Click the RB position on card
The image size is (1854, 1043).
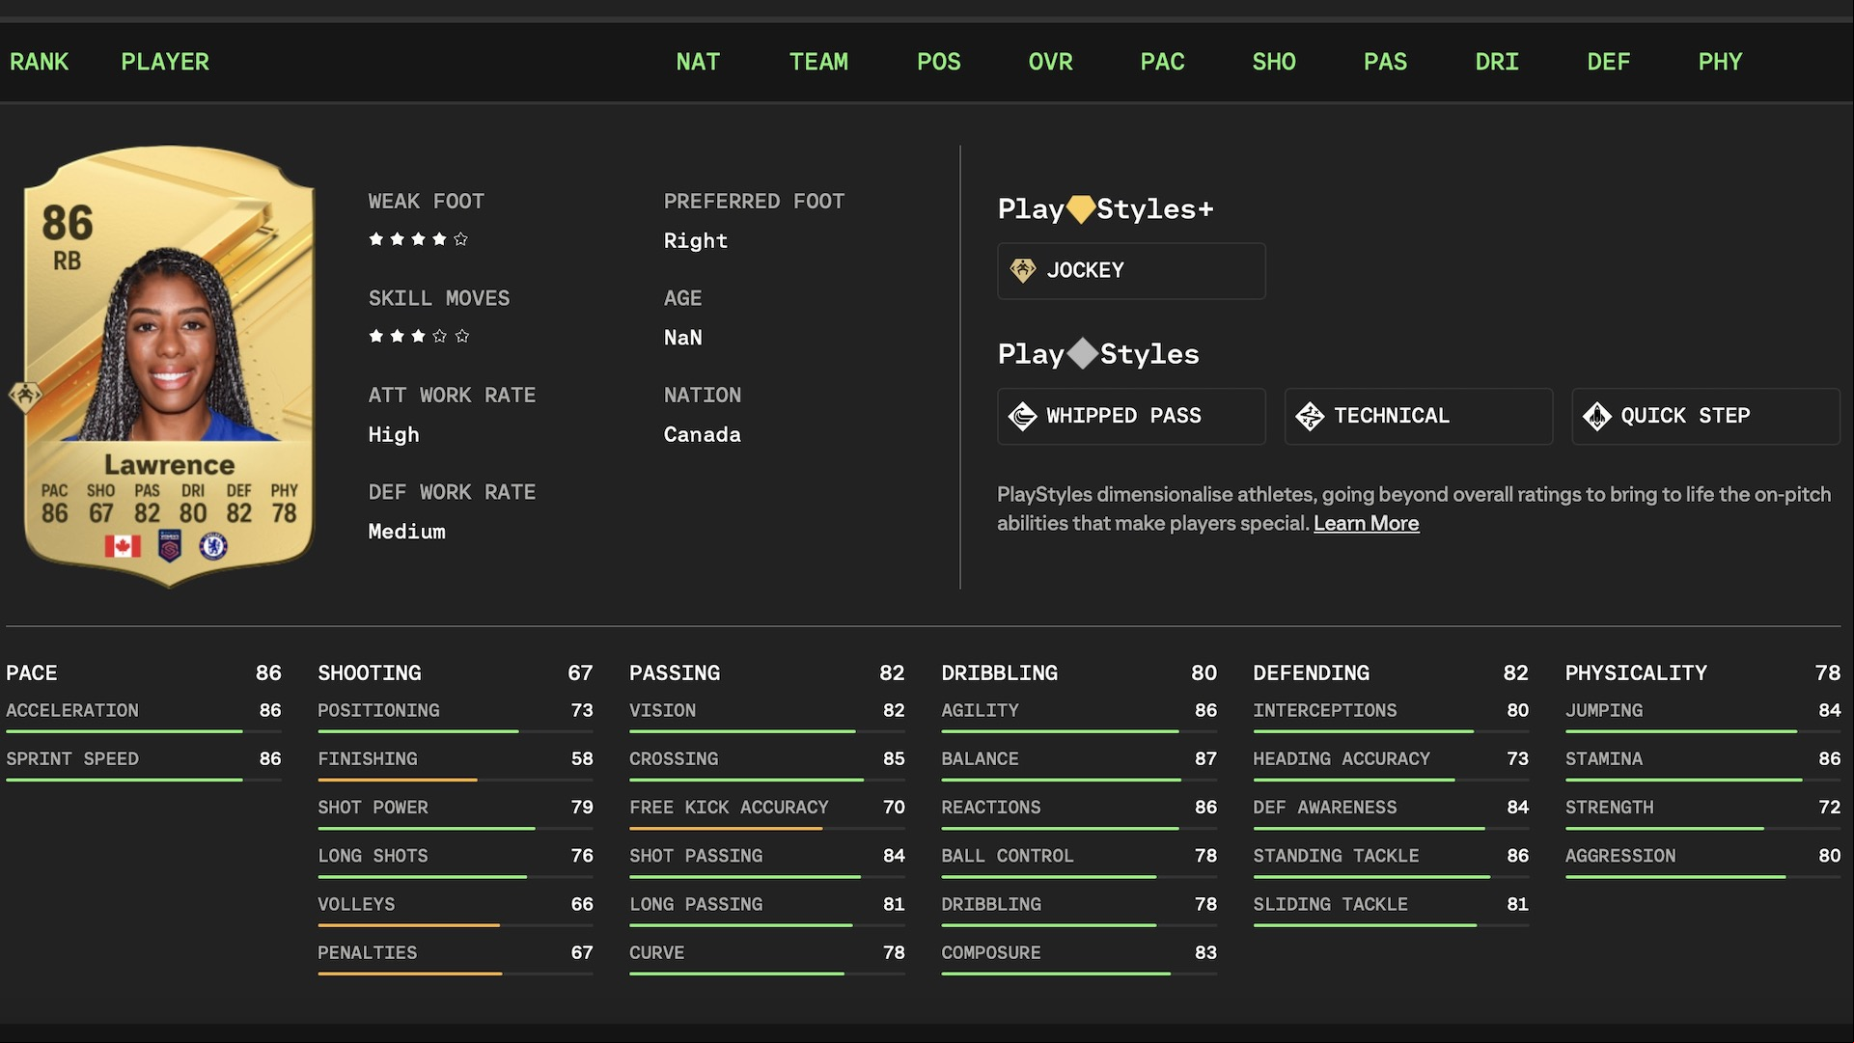point(68,261)
